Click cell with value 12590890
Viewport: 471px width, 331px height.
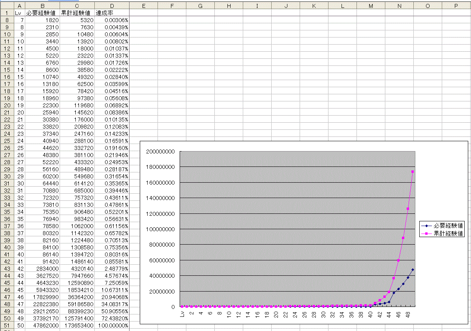[x=77, y=283]
